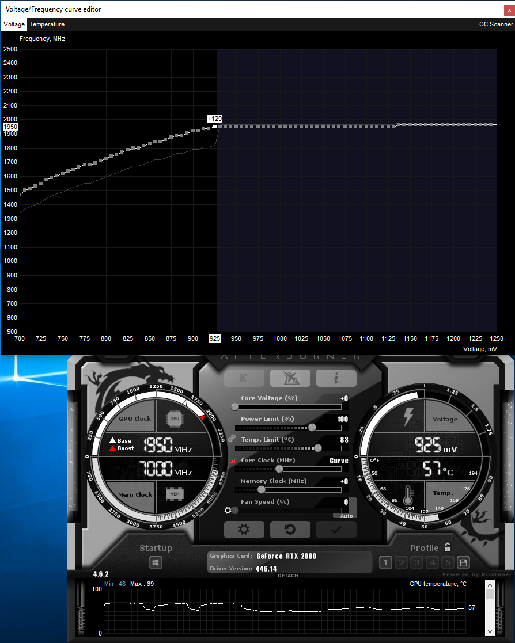The height and width of the screenshot is (643, 515).
Task: Open the Kombustor K button
Action: pyautogui.click(x=244, y=378)
